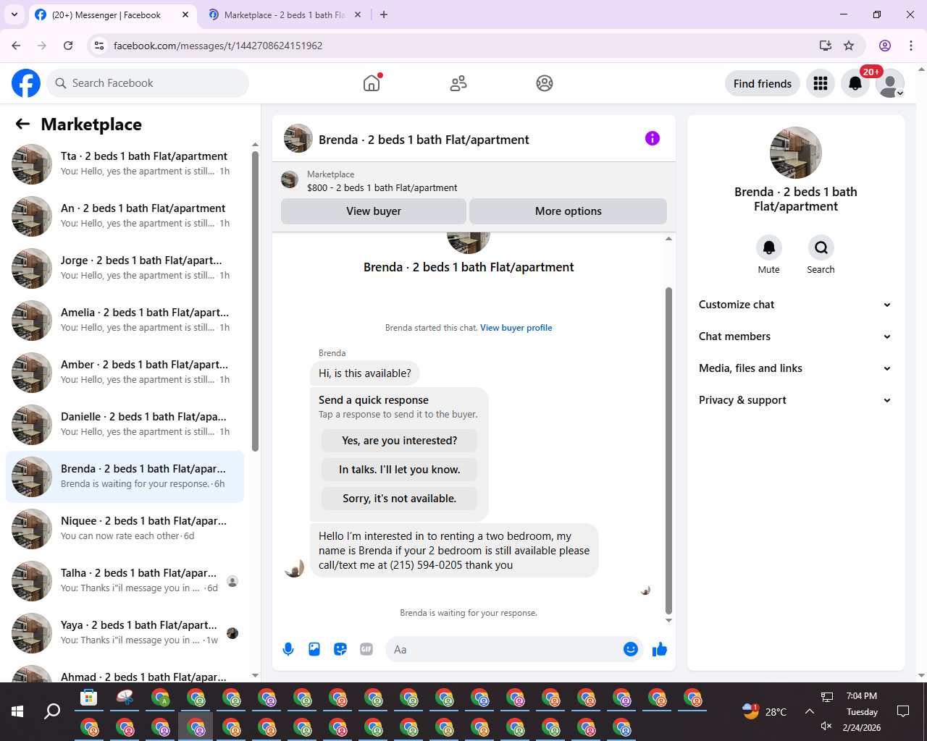Open Windows taskbar search
Viewport: 927px width, 741px height.
[52, 711]
